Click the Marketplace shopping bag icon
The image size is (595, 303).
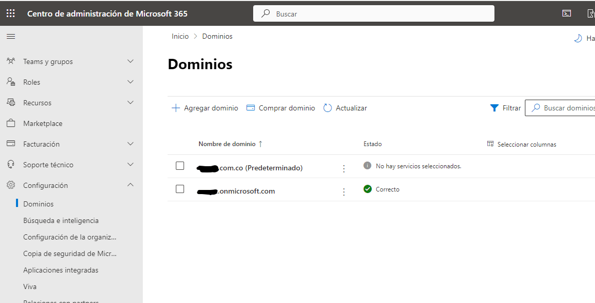pyautogui.click(x=11, y=123)
